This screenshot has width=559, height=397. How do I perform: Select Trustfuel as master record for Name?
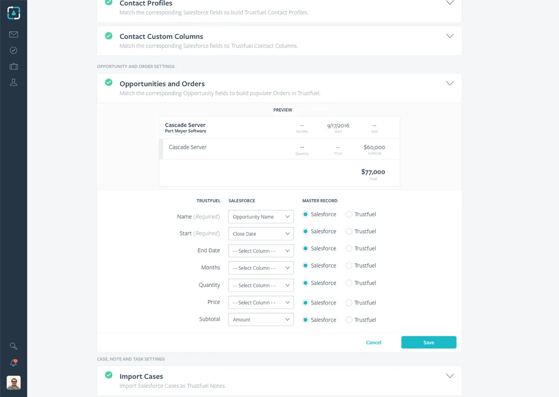349,214
